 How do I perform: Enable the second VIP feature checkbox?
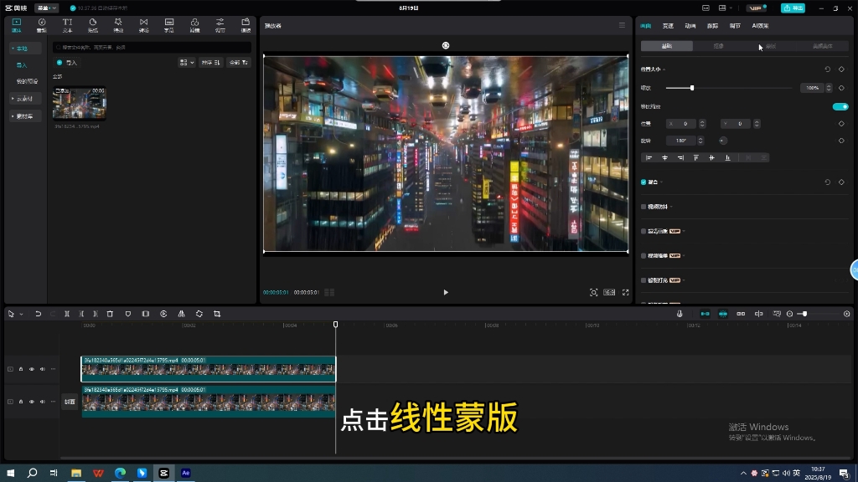643,256
